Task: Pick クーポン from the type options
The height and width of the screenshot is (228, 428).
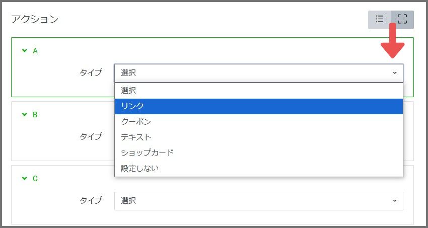Action: (x=258, y=122)
